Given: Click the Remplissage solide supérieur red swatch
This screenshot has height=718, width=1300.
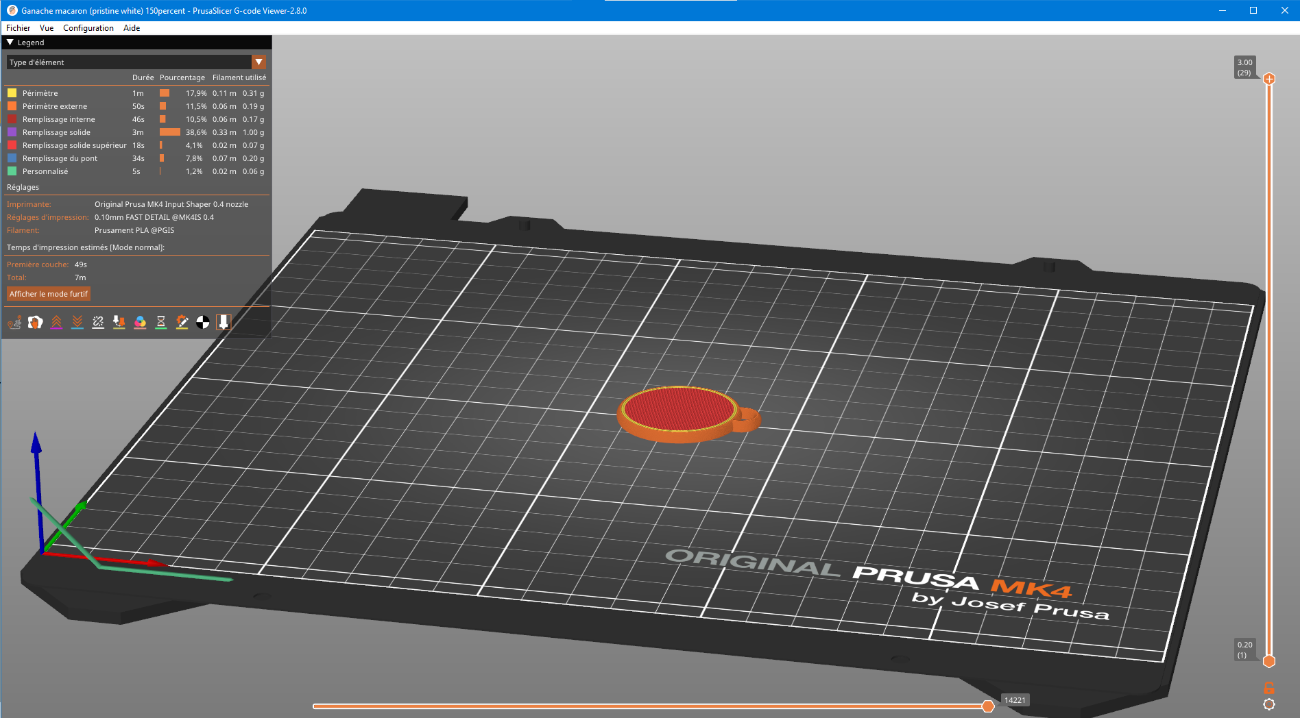Looking at the screenshot, I should click(12, 145).
